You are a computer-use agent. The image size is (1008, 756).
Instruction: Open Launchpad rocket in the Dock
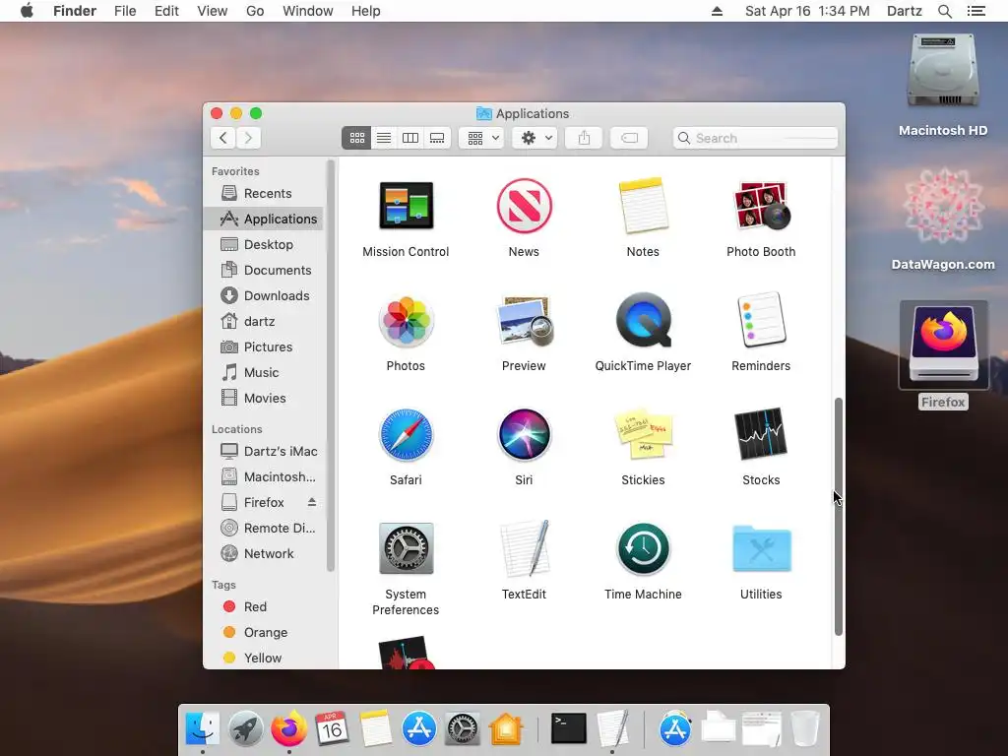[x=245, y=729]
